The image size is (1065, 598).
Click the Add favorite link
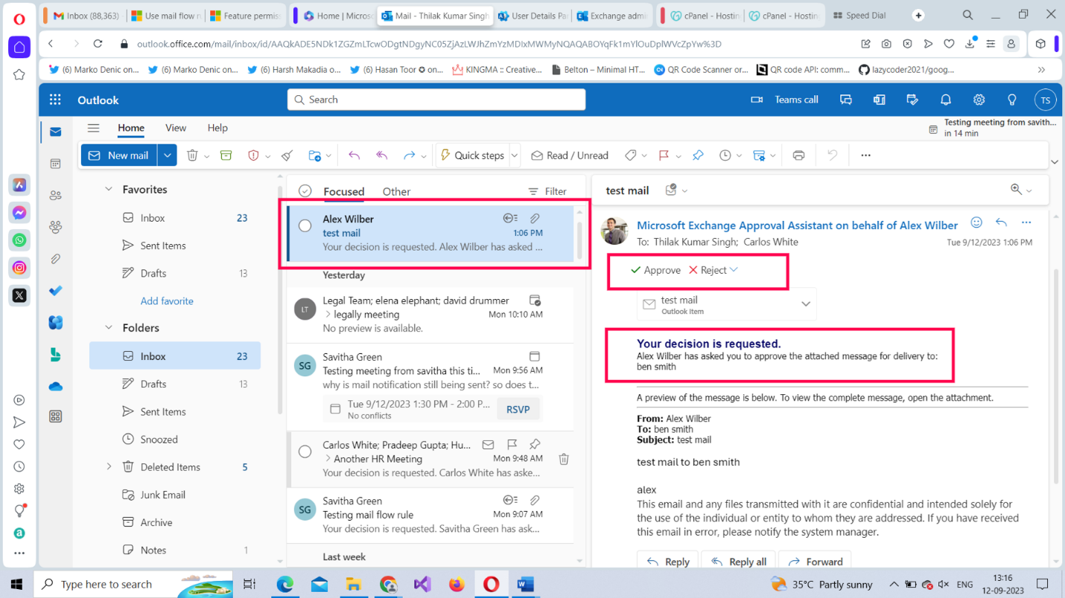point(167,301)
